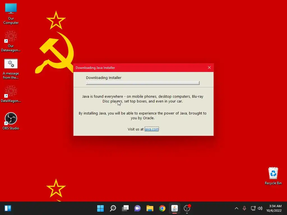Open File Explorer from the taskbar
Image resolution: width=287 pixels, height=215 pixels.
150,208
